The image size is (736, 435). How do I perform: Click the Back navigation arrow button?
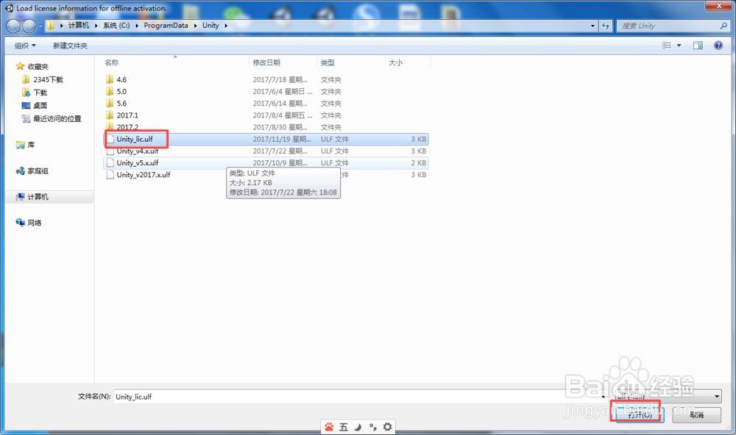click(13, 26)
